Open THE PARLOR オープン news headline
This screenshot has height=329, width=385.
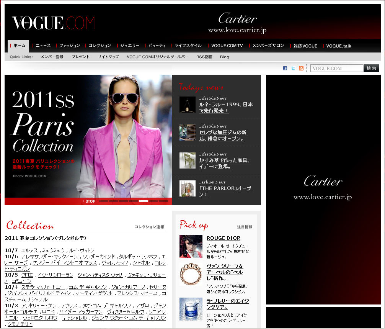click(x=225, y=192)
